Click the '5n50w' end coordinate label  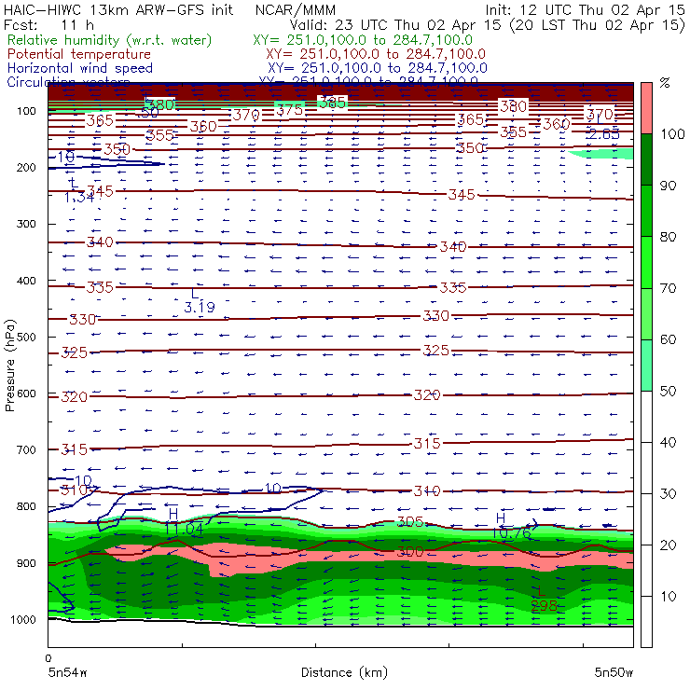614,672
